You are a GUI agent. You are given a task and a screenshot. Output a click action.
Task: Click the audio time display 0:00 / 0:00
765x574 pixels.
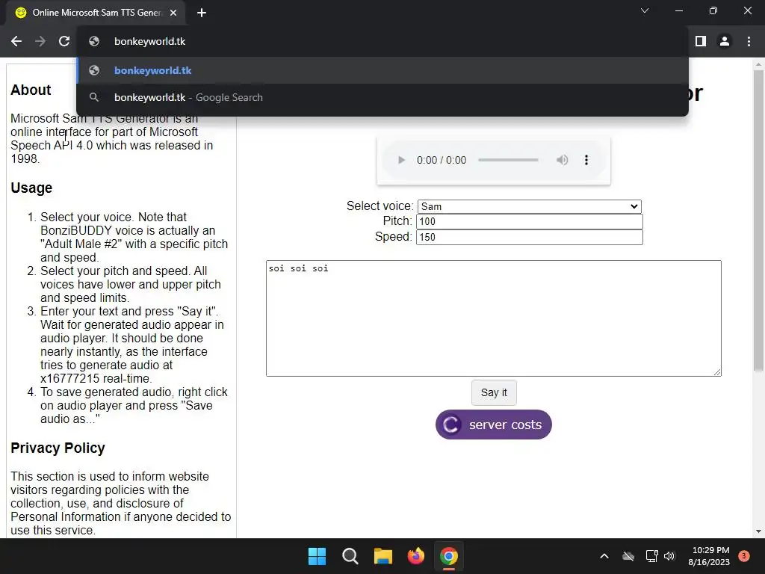tap(442, 160)
